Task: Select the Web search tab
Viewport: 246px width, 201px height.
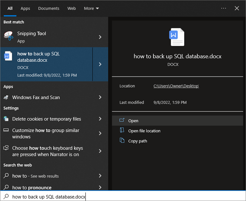Action: pyautogui.click(x=72, y=8)
